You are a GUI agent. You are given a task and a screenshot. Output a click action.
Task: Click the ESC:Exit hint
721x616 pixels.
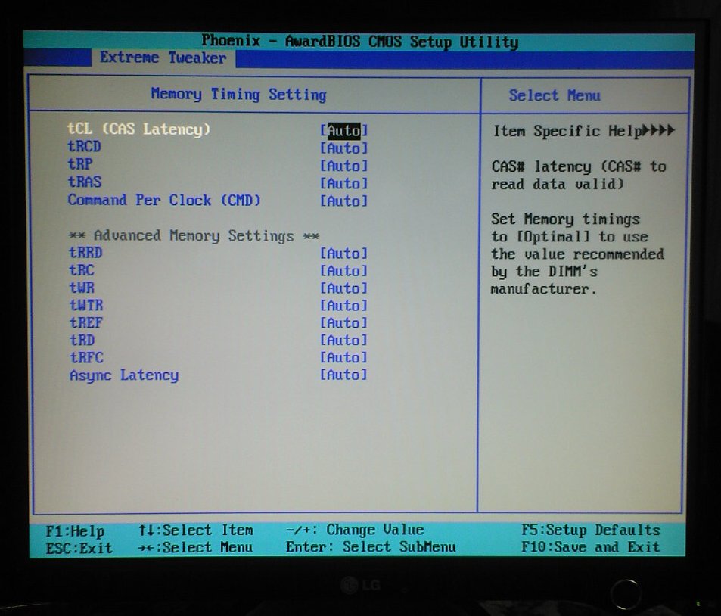pos(79,548)
